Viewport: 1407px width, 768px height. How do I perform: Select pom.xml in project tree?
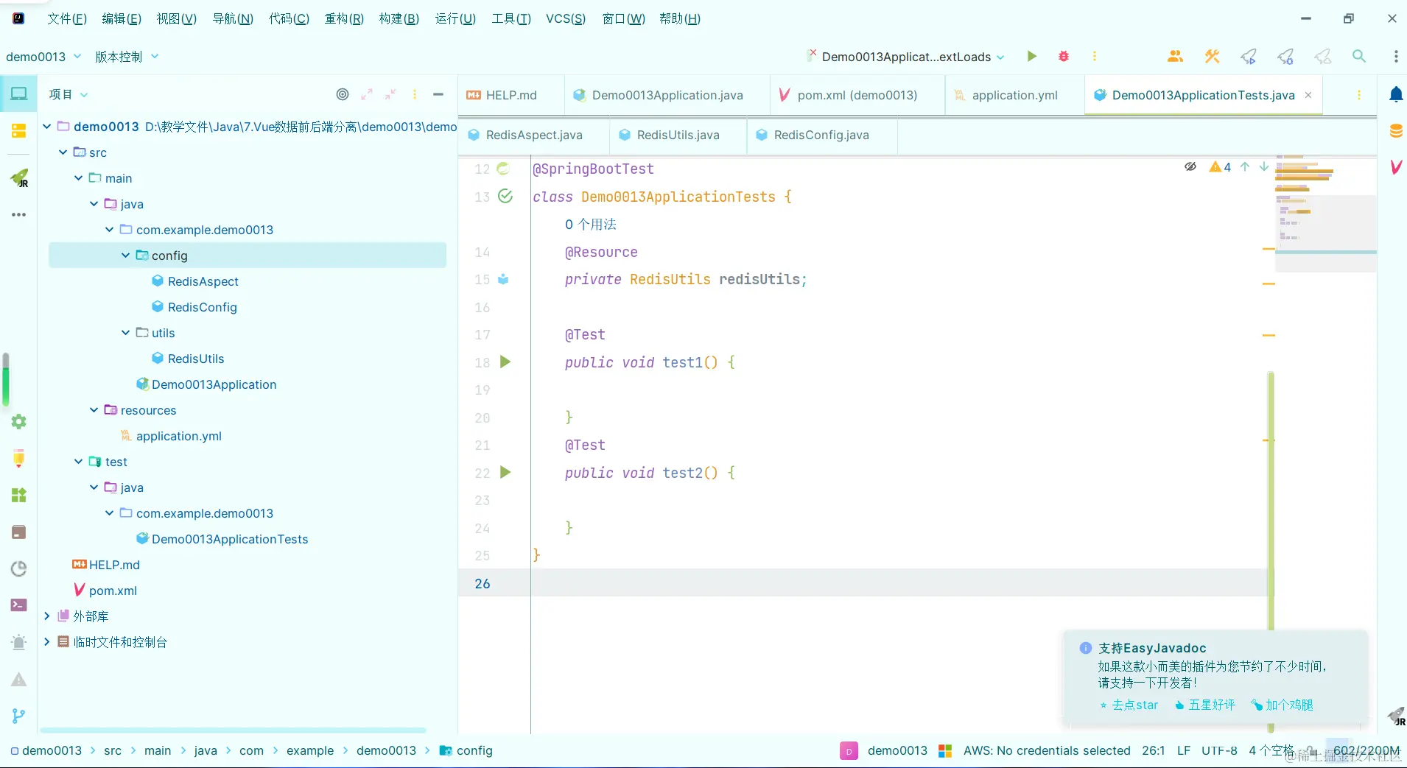point(113,591)
